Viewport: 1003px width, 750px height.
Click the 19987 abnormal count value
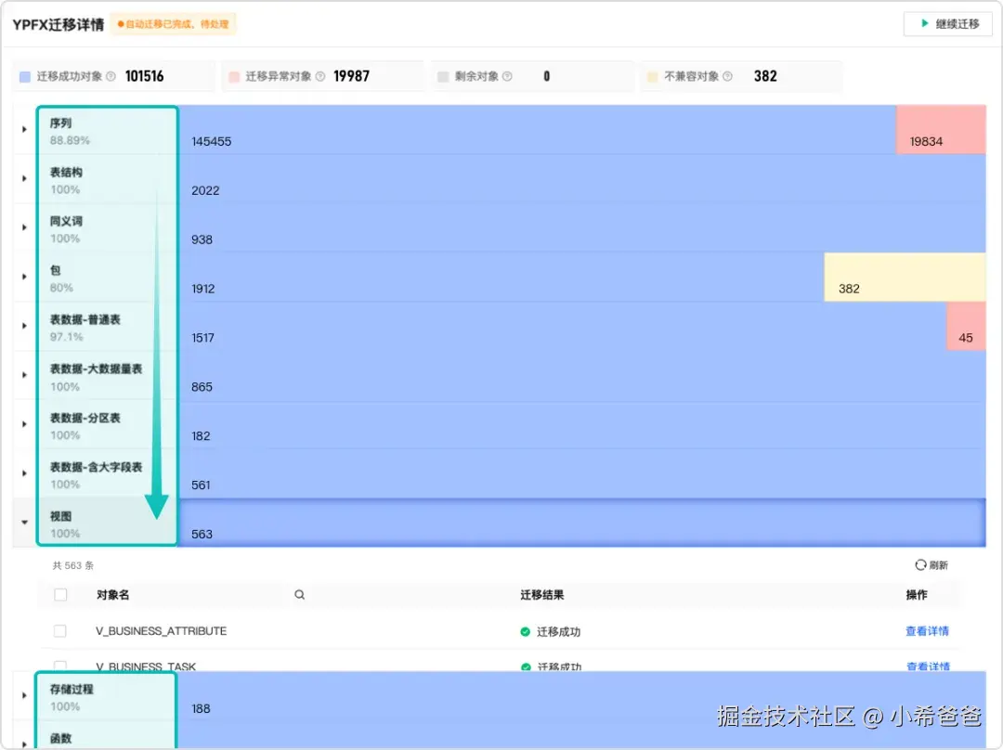pos(351,76)
